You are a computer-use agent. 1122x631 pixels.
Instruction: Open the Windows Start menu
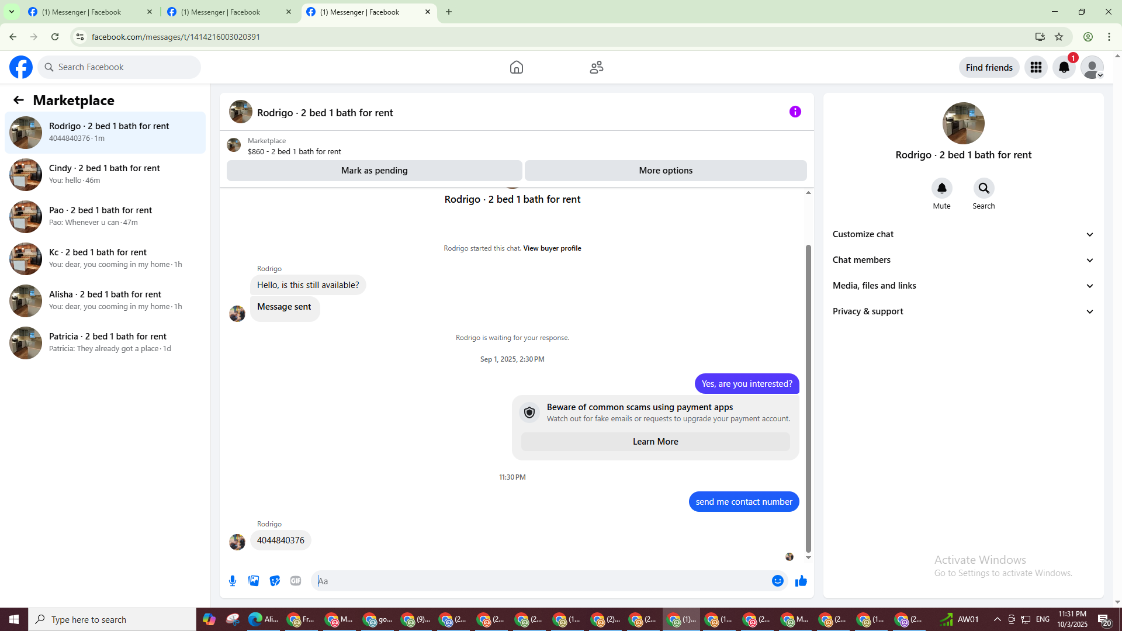click(x=14, y=619)
